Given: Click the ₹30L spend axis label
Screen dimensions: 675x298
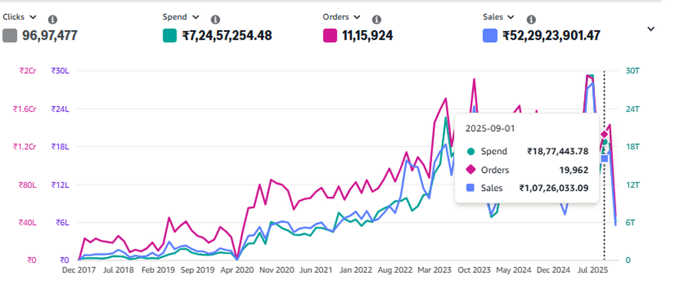Looking at the screenshot, I should tap(60, 71).
